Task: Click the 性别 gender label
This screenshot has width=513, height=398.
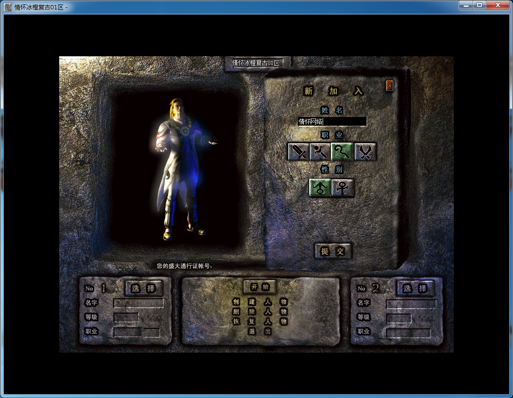Action: [x=332, y=169]
